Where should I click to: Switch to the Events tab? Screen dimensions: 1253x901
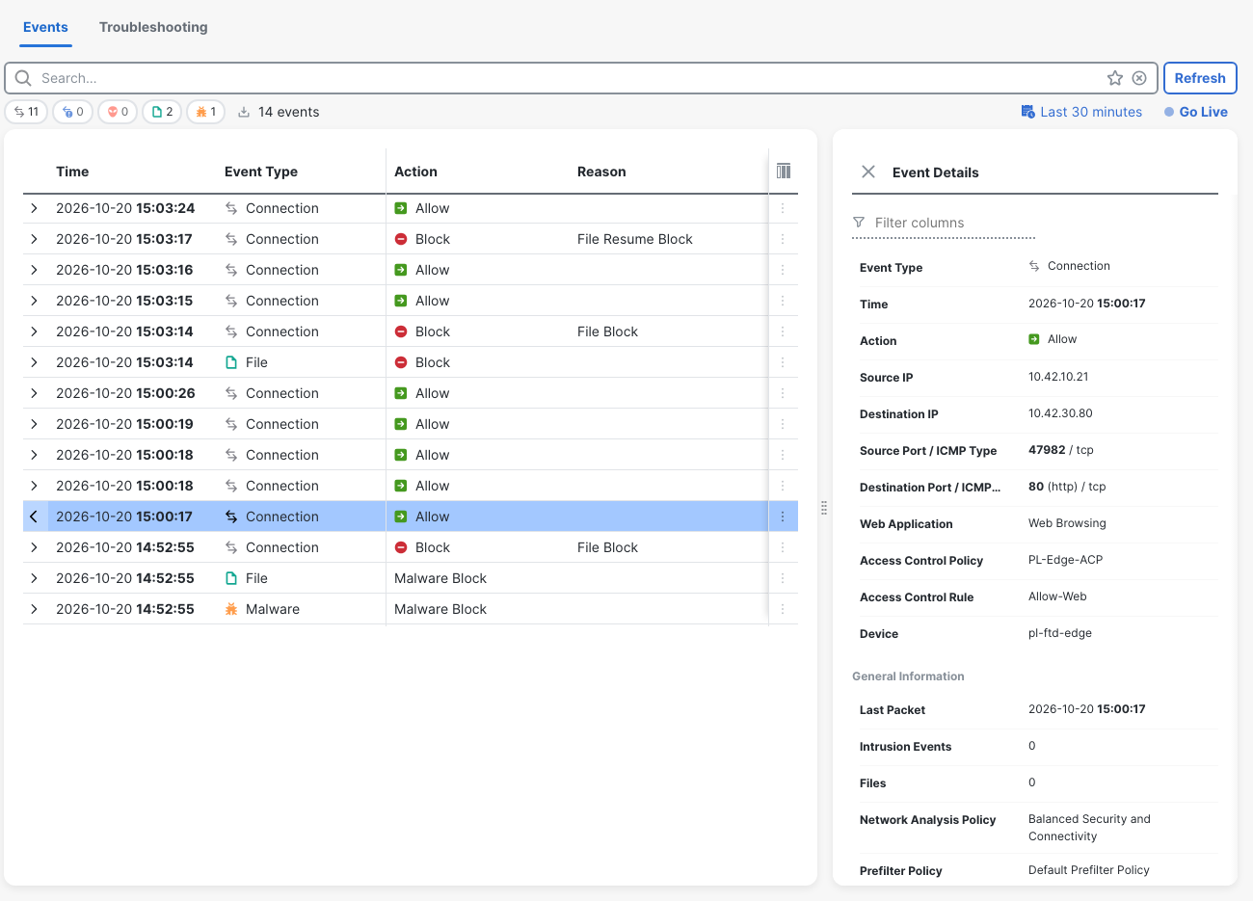pyautogui.click(x=45, y=27)
